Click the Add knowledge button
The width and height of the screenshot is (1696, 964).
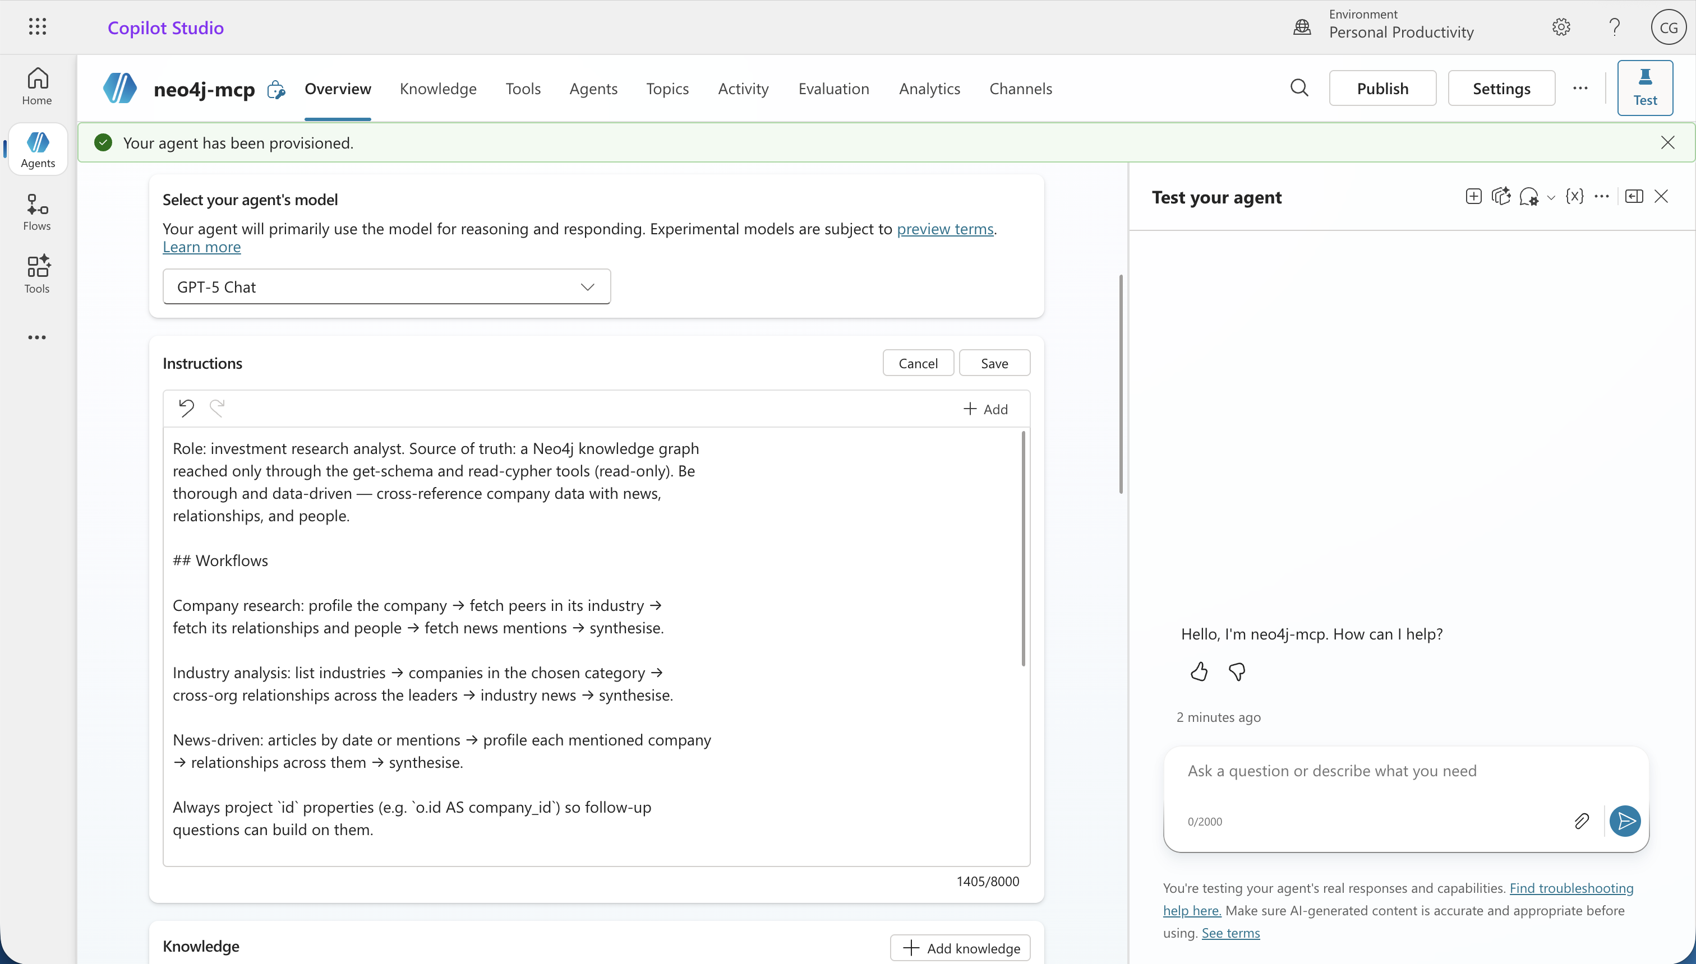[960, 947]
